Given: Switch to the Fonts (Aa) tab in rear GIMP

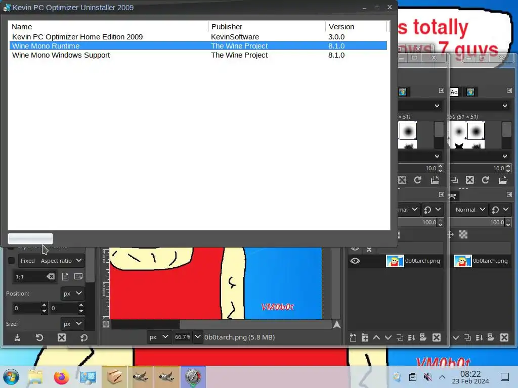Looking at the screenshot, I should pyautogui.click(x=454, y=92).
